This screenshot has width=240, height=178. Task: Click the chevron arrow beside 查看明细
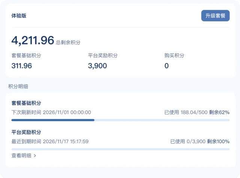tap(35, 156)
